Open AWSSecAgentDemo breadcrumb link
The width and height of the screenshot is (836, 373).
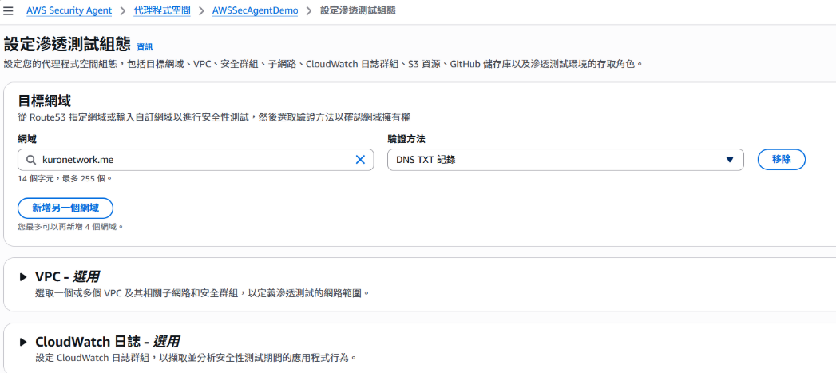tap(255, 10)
